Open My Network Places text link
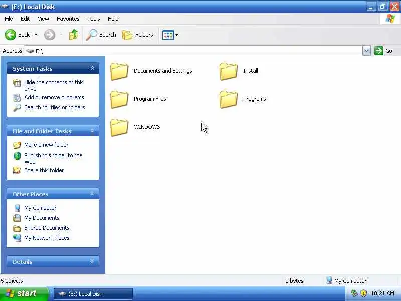 tap(47, 238)
